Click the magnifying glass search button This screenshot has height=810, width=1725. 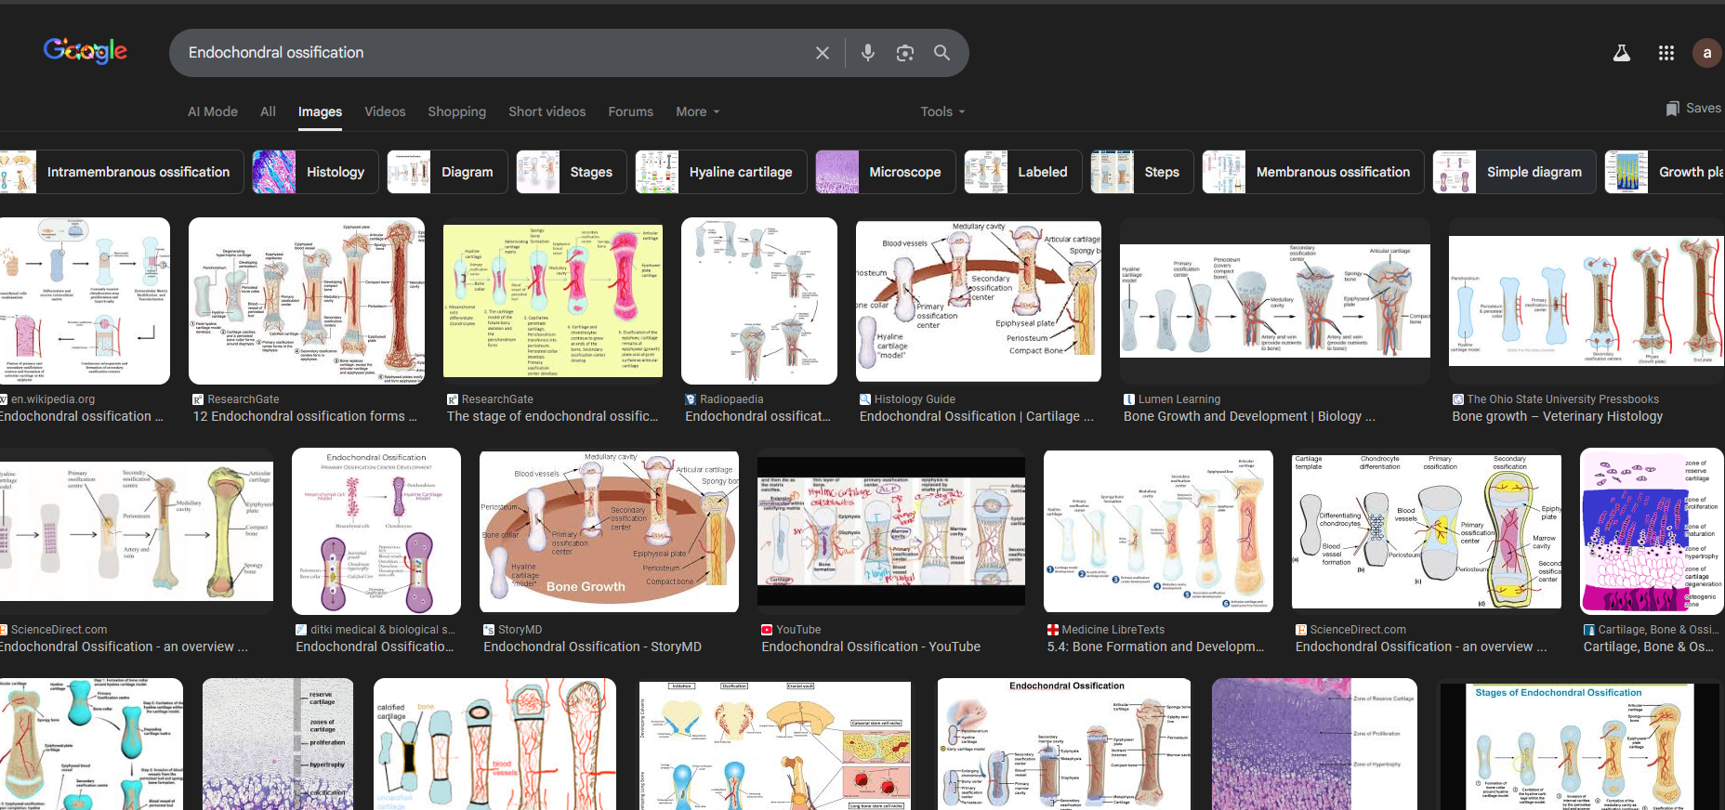click(x=942, y=53)
